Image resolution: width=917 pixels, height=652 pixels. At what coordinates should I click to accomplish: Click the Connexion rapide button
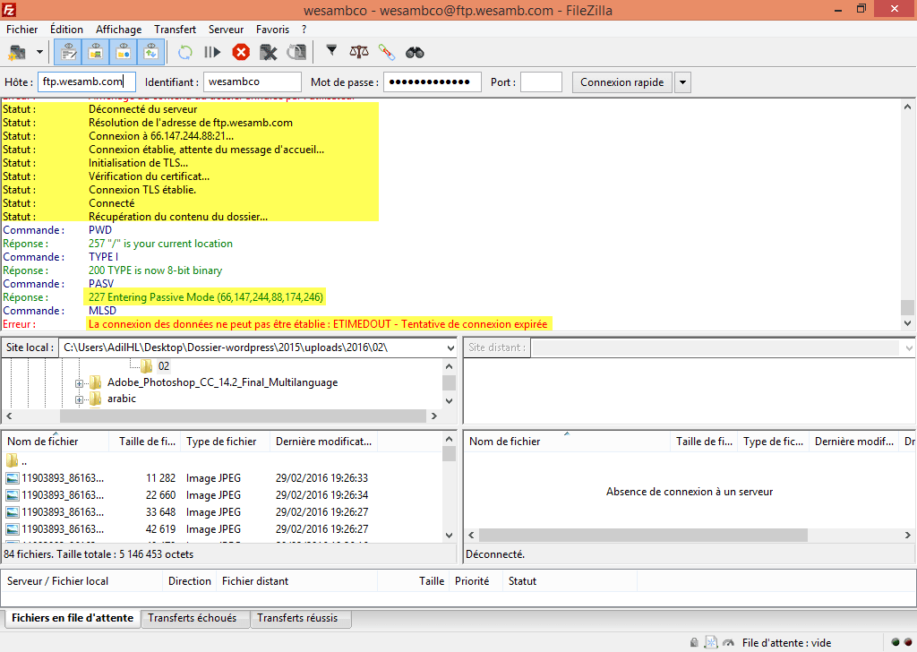pos(621,82)
